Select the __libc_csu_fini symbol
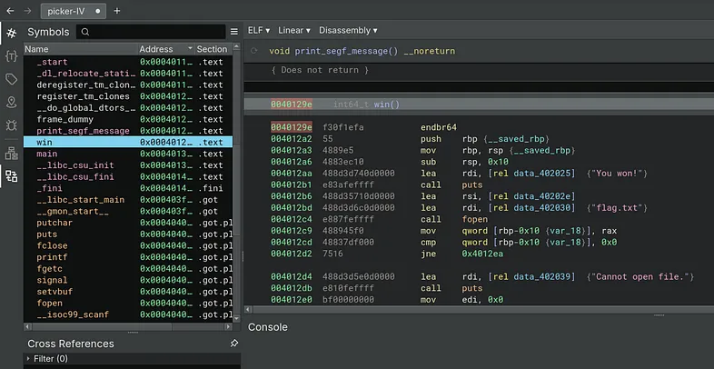 128,176
